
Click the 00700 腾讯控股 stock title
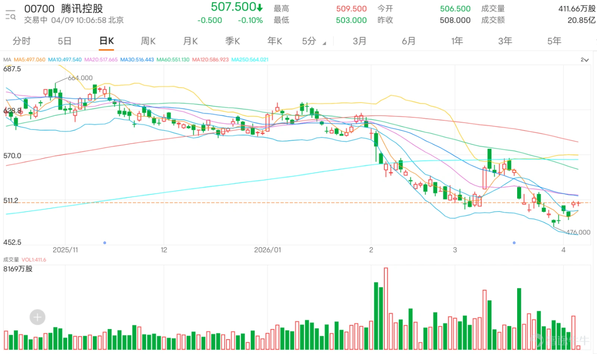click(63, 9)
